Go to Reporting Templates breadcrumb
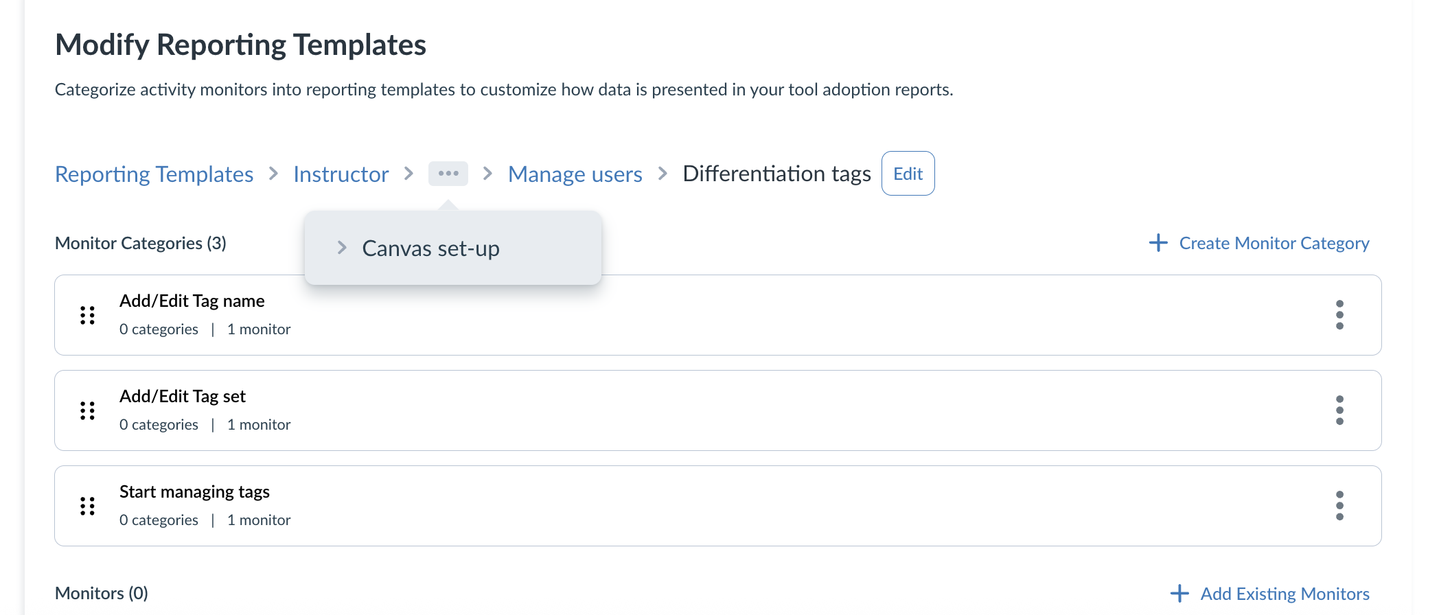1439x615 pixels. pos(154,174)
